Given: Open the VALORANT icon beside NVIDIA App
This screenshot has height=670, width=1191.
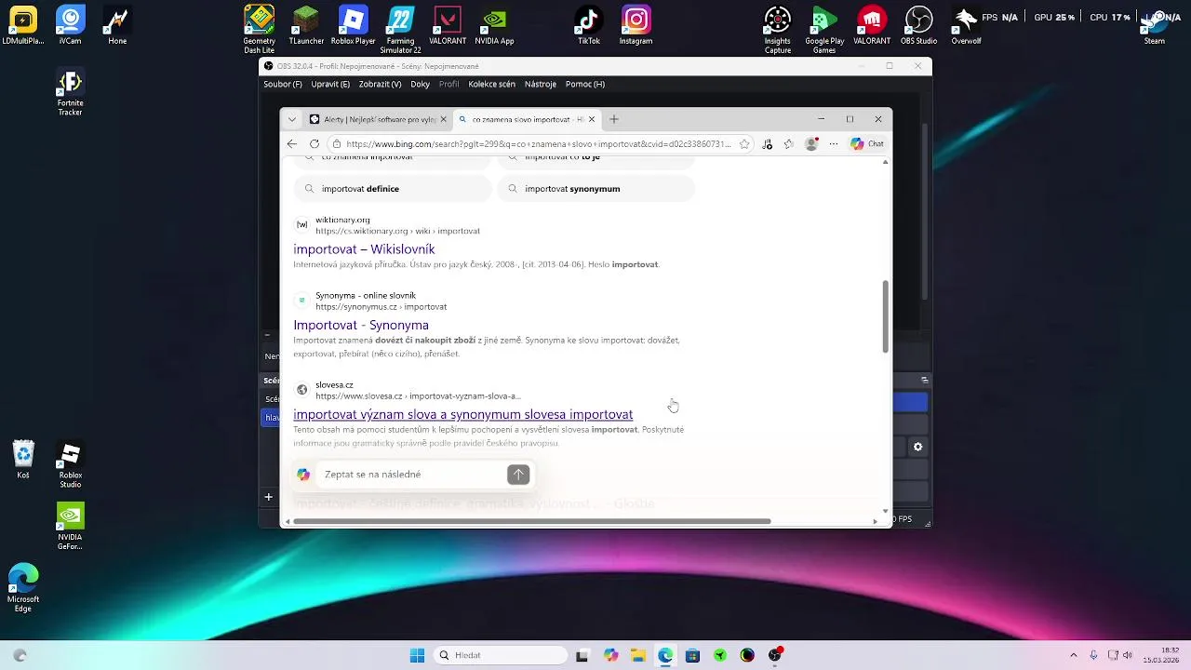Looking at the screenshot, I should point(448,25).
